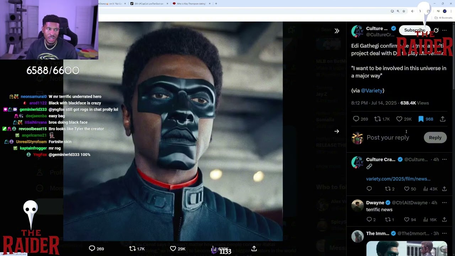Click the 'terrific news' reply text
Screen dimensions: 455x256
tap(379, 210)
